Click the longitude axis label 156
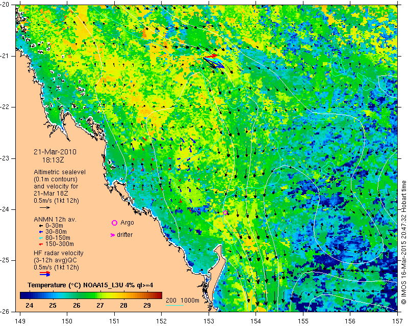Image resolution: width=408 pixels, height=326 pixels. 350,321
